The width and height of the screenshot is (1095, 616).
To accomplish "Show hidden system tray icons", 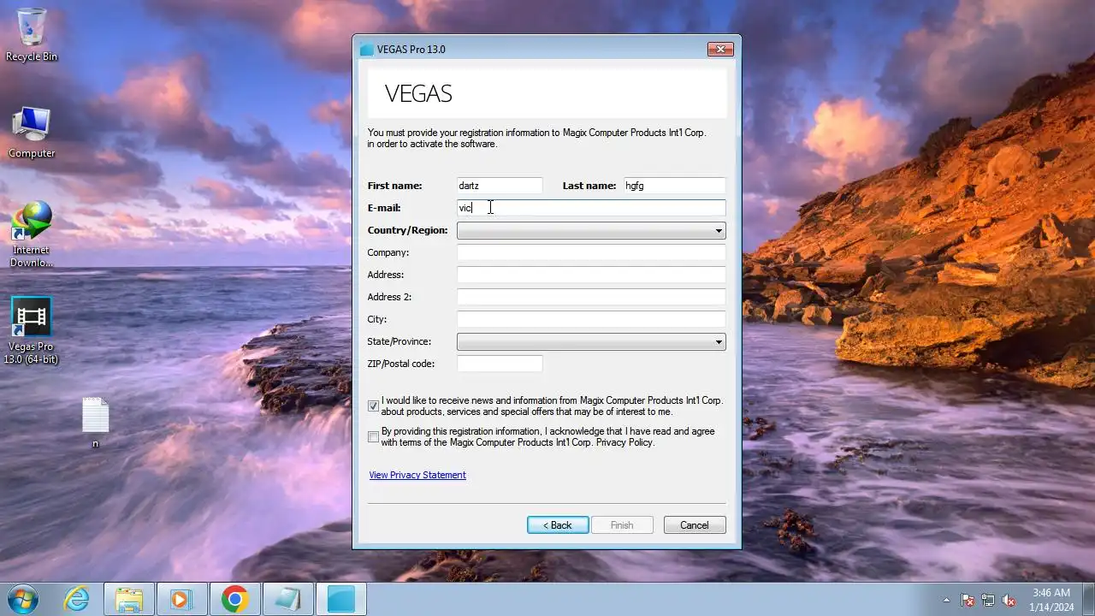I will tap(946, 600).
